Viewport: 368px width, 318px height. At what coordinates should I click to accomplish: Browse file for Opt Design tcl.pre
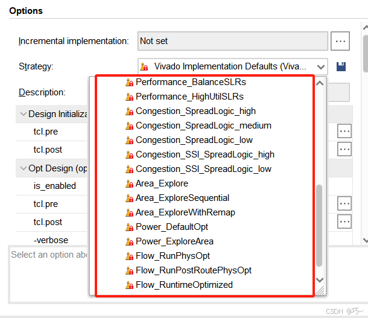[344, 203]
